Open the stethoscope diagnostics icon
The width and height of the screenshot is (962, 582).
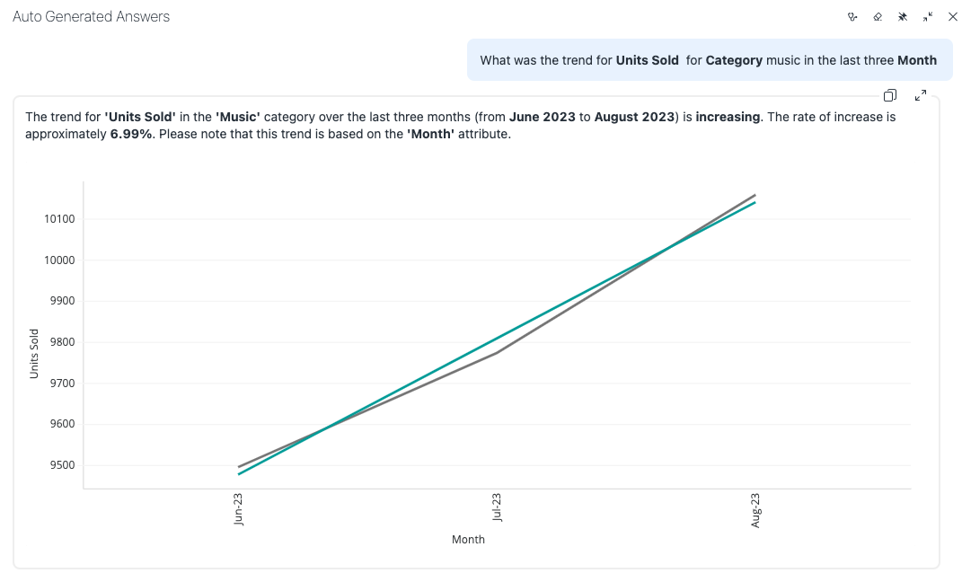coord(852,17)
